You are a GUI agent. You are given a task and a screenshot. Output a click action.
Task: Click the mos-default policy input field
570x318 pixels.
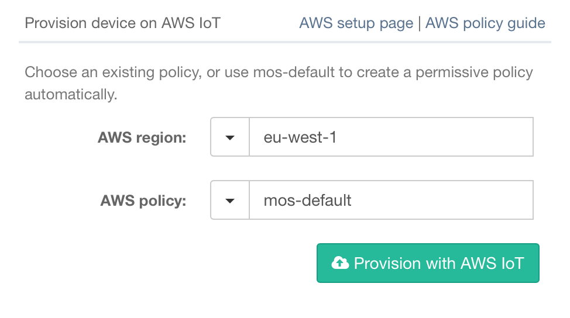391,201
